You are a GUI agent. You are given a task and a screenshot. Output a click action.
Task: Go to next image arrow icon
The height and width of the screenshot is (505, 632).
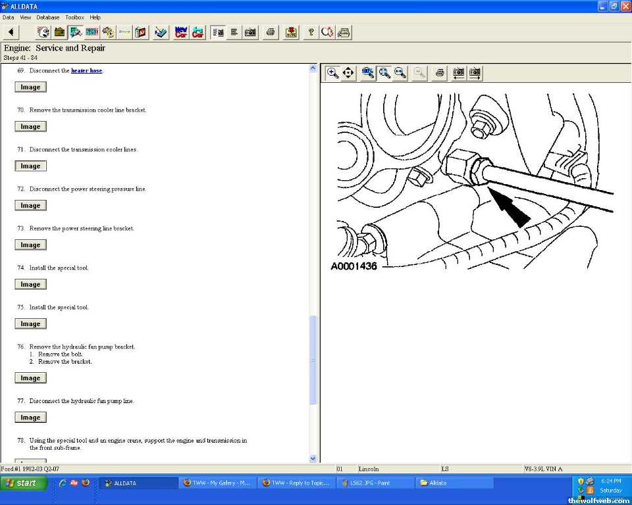coord(475,73)
